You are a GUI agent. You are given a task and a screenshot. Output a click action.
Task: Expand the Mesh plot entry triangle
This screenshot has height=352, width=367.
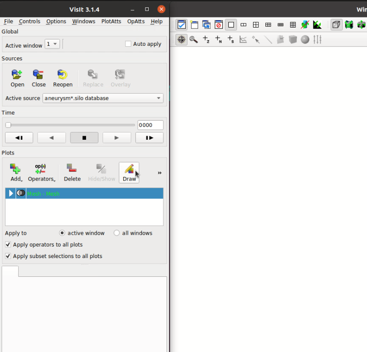click(11, 193)
